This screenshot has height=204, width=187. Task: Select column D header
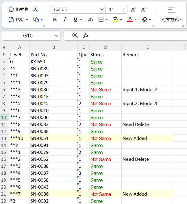tap(105, 47)
